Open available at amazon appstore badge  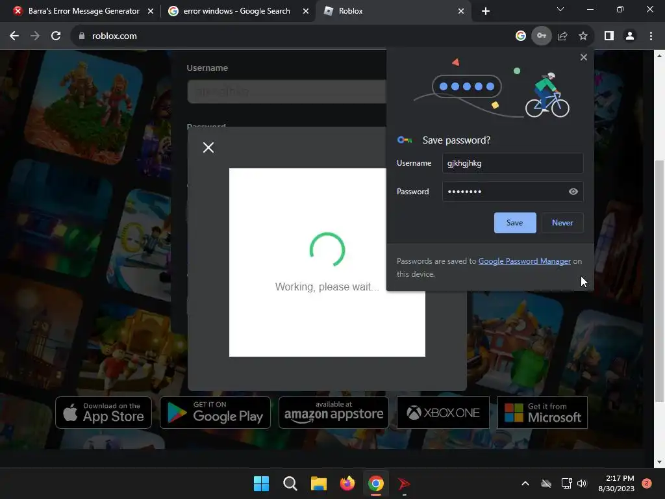(334, 413)
